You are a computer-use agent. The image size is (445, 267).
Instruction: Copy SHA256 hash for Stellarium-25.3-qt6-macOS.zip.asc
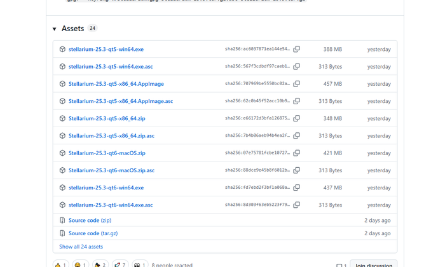pos(297,170)
